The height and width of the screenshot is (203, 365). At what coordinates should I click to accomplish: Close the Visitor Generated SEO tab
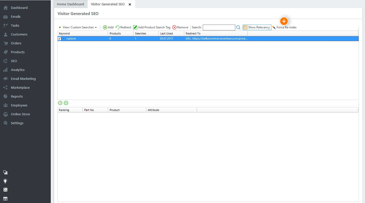[130, 4]
